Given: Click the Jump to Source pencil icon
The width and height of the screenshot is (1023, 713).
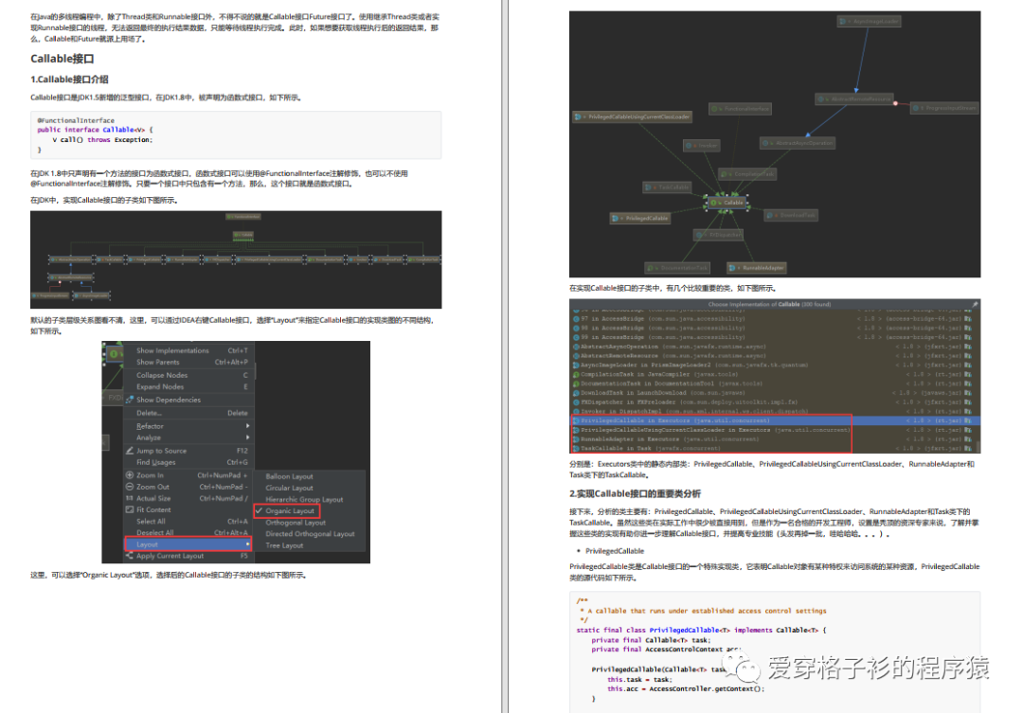Looking at the screenshot, I should tap(129, 450).
